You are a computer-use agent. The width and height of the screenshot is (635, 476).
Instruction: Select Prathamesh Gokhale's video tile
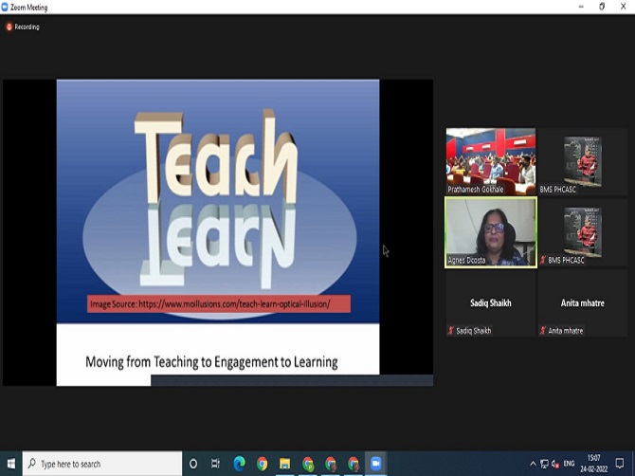(x=491, y=161)
